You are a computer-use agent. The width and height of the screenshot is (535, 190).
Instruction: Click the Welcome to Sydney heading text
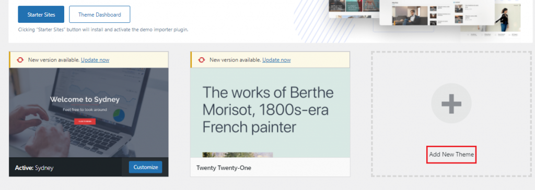point(85,99)
